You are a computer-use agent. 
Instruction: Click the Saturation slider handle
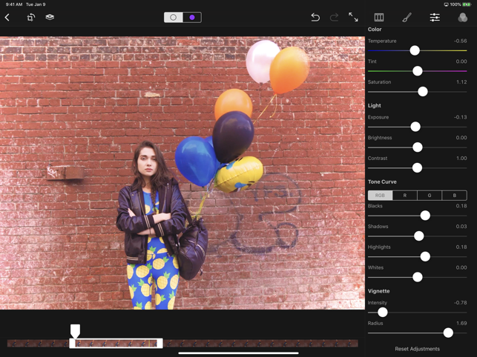(x=423, y=91)
